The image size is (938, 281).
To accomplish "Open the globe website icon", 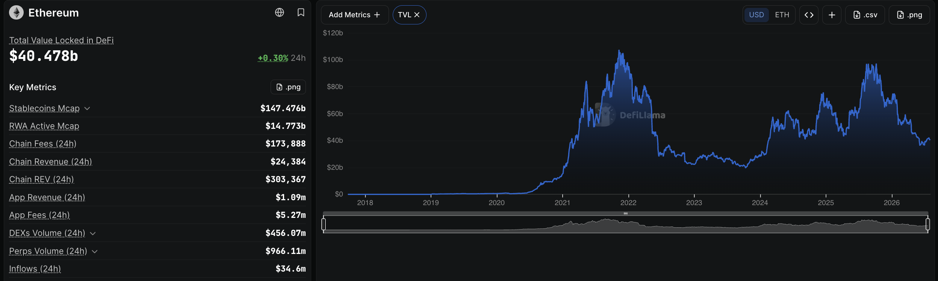I will [280, 12].
